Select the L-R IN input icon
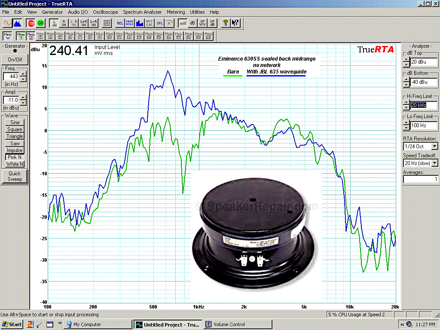Screen dimensions: 440x330 click(93, 23)
